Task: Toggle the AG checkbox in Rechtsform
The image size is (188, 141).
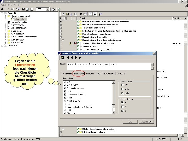Action: 65,82
